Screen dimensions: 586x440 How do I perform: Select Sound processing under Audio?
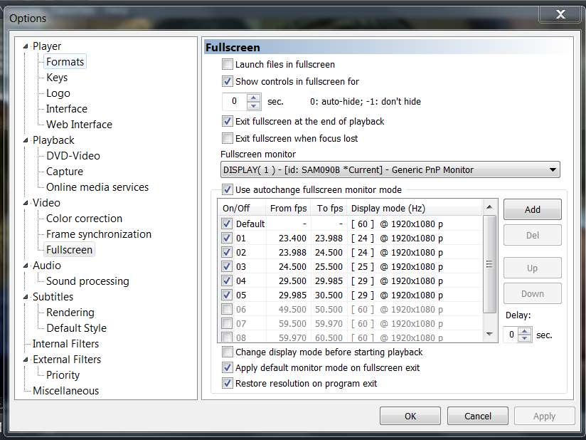point(87,281)
